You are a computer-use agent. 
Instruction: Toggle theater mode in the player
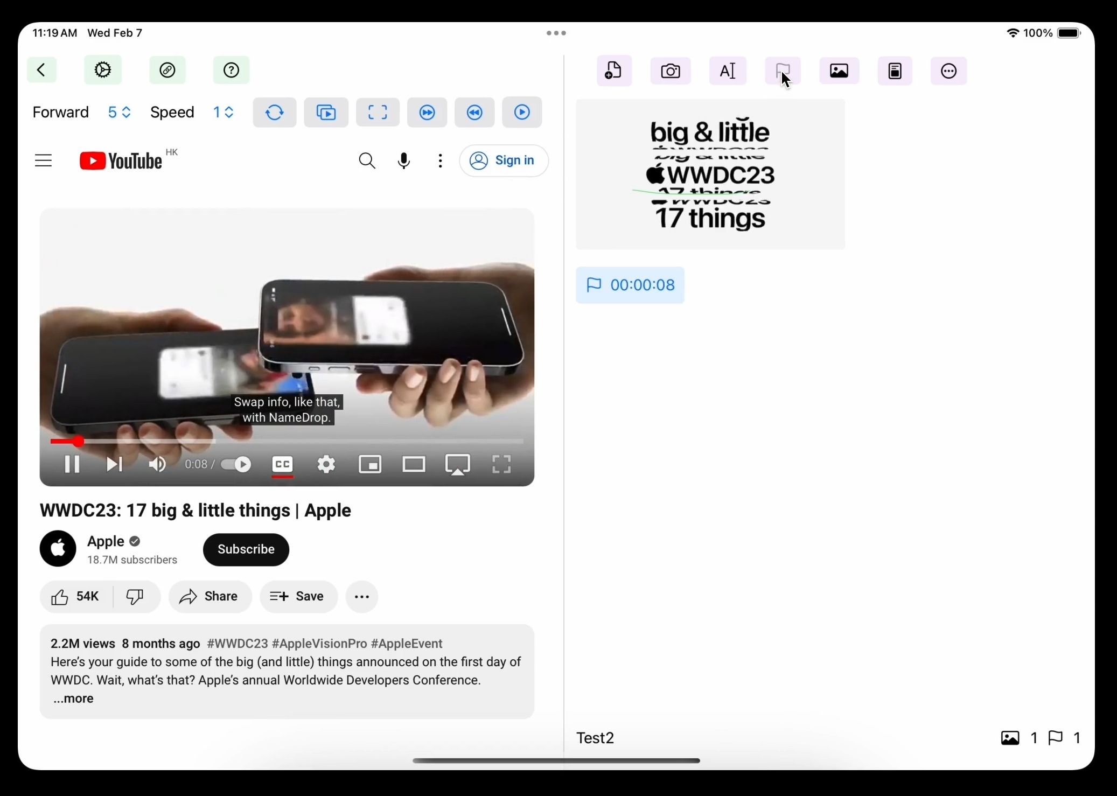414,464
